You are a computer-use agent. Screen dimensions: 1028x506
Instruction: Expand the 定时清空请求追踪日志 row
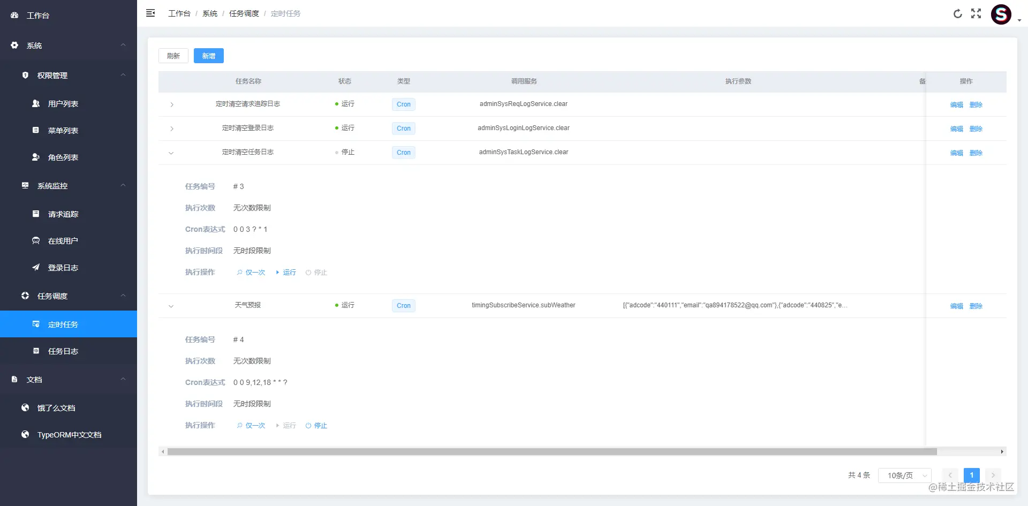pyautogui.click(x=171, y=104)
